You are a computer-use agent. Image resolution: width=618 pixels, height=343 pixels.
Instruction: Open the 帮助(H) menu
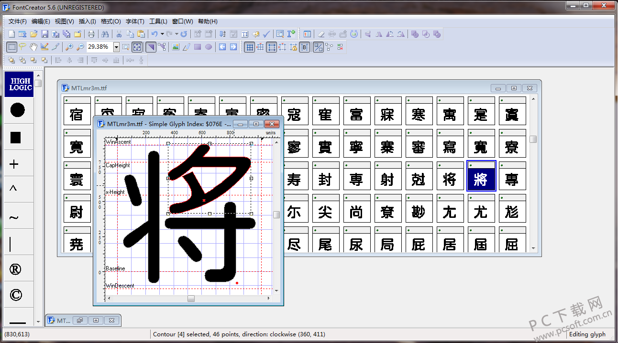click(x=207, y=21)
